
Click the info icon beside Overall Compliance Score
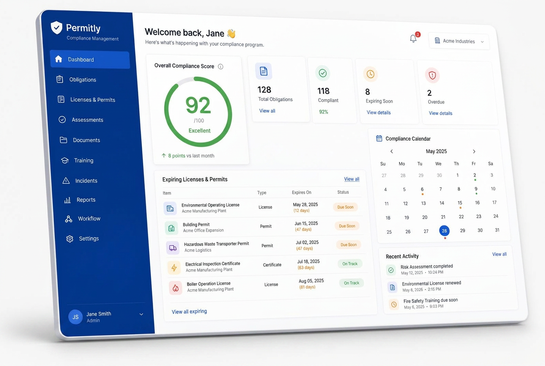click(220, 66)
